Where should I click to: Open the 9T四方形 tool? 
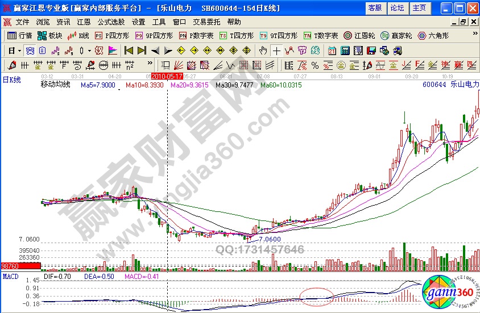[279, 36]
